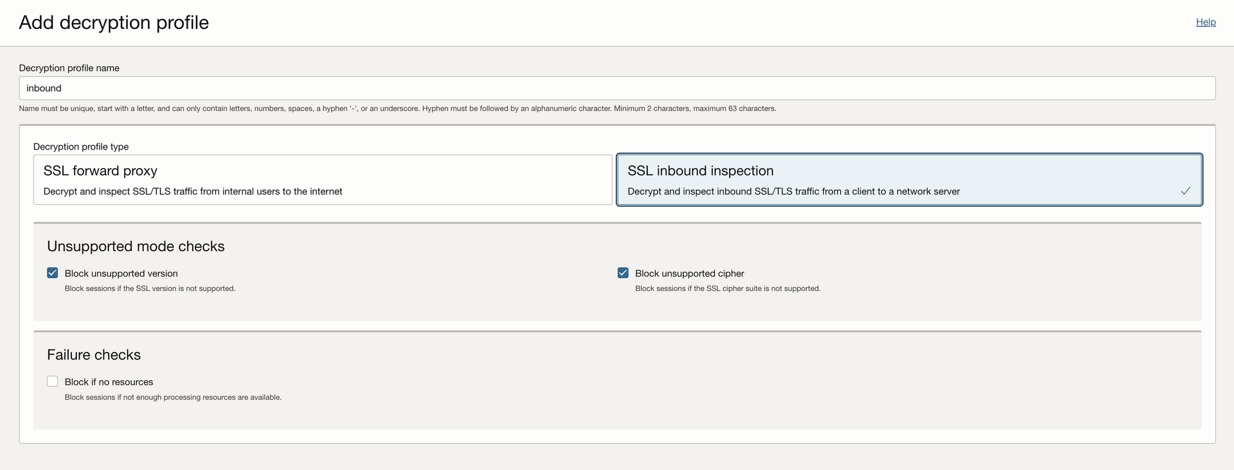Screen dimensions: 1234x470
Task: Click the Decryption profile name input field
Action: click(x=617, y=88)
